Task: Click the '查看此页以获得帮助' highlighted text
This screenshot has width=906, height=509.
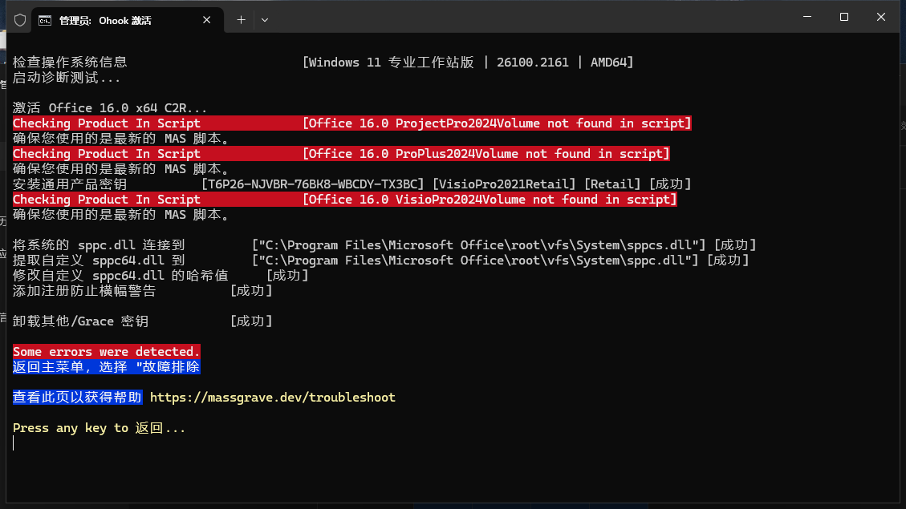Action: [77, 397]
